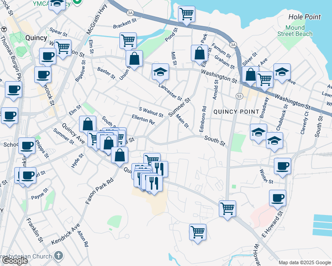Select the Hole Point label

pyautogui.click(x=304, y=17)
